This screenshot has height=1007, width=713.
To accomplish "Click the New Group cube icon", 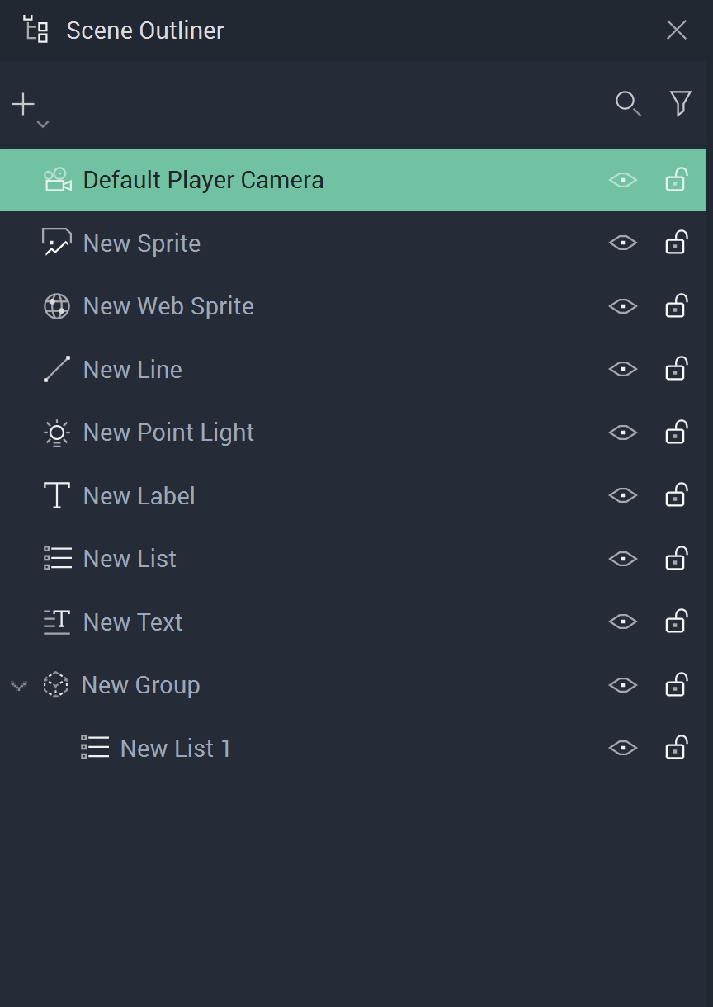I will click(x=55, y=685).
